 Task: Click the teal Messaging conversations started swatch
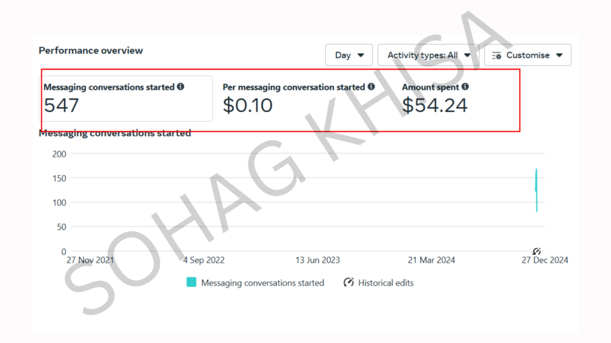pyautogui.click(x=191, y=283)
